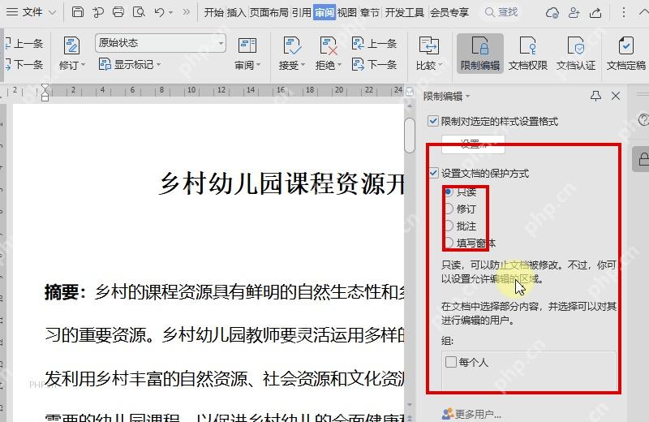Viewport: 649px width, 422px height.
Task: Click the 拒绝 reject change icon
Action: (x=329, y=45)
